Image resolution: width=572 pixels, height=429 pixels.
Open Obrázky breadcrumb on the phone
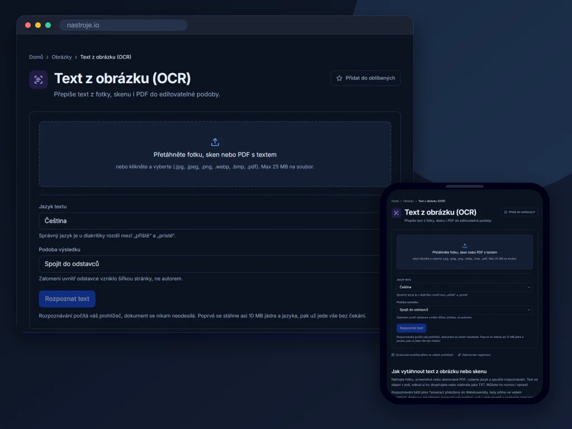tap(408, 201)
